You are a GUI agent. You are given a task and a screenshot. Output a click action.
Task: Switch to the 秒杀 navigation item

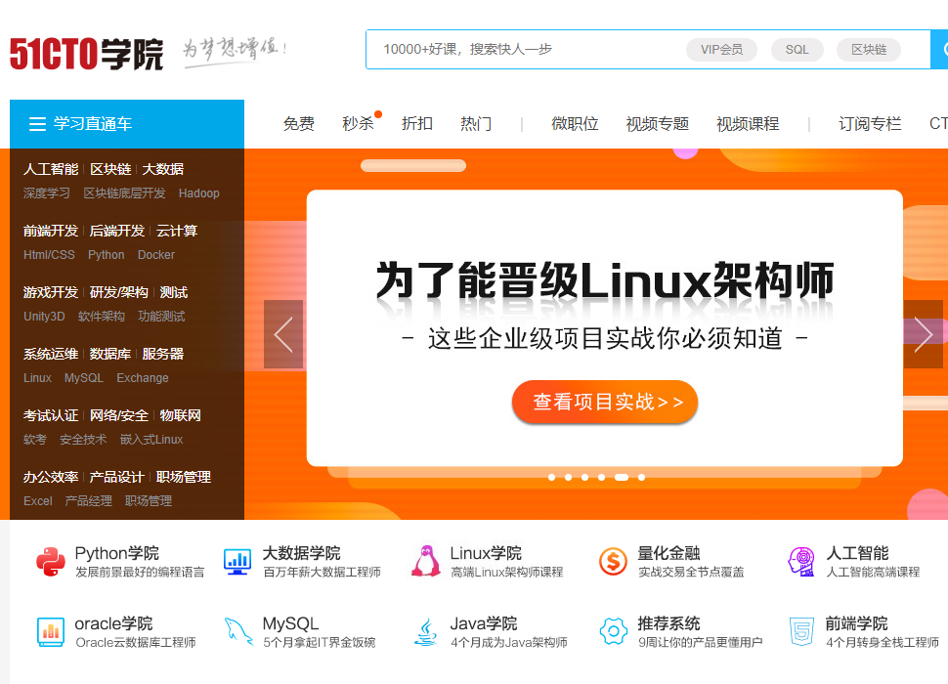[x=358, y=124]
